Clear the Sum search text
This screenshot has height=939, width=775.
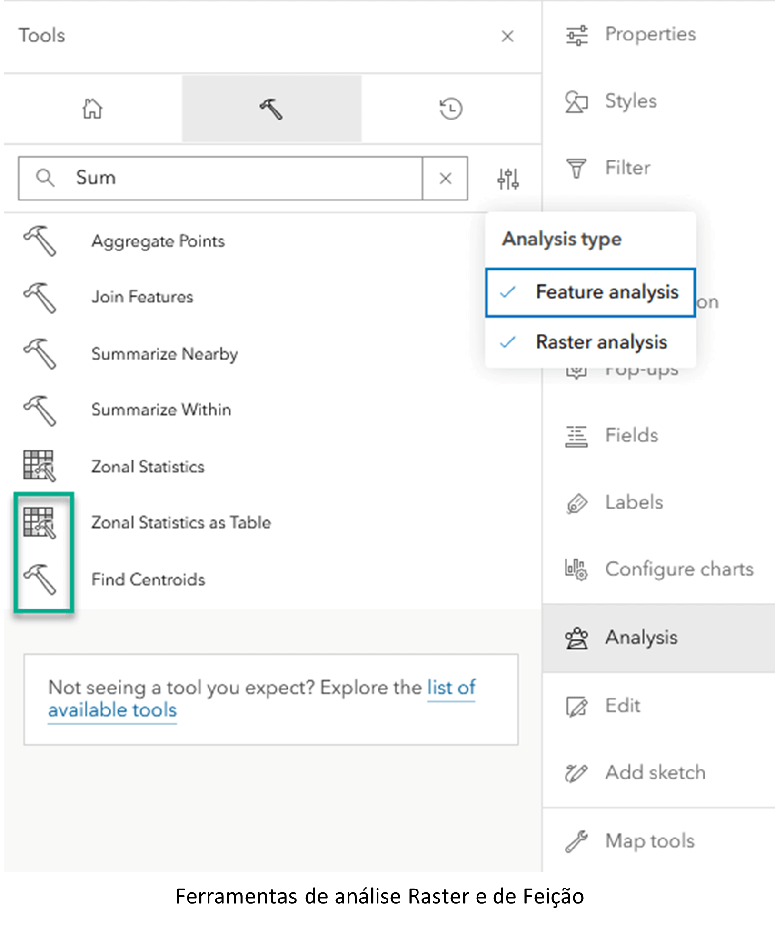point(445,179)
